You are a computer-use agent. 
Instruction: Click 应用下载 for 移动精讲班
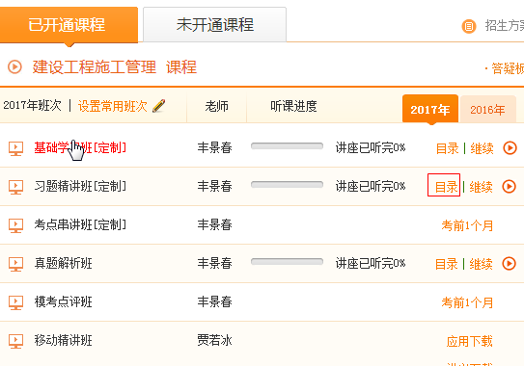click(x=470, y=341)
